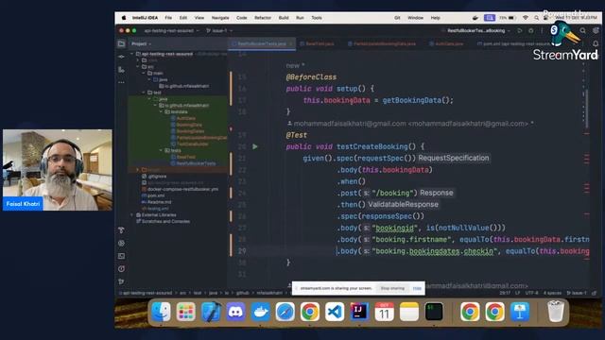Open the Structure tool window icon
Image resolution: width=605 pixels, height=340 pixels.
coord(121,69)
